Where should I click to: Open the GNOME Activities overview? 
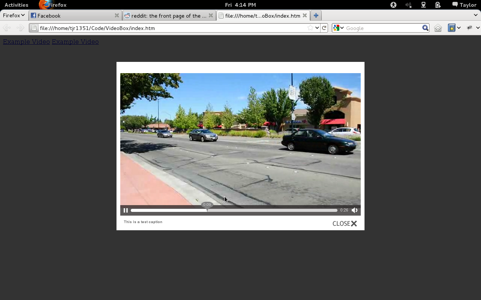16,5
